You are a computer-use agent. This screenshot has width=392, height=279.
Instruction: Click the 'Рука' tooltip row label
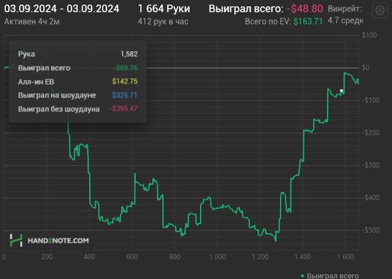pos(26,54)
